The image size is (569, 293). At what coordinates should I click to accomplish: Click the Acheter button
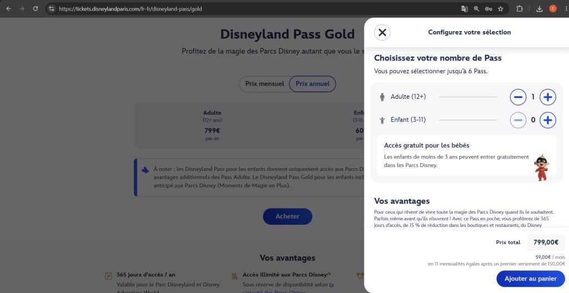tap(287, 216)
